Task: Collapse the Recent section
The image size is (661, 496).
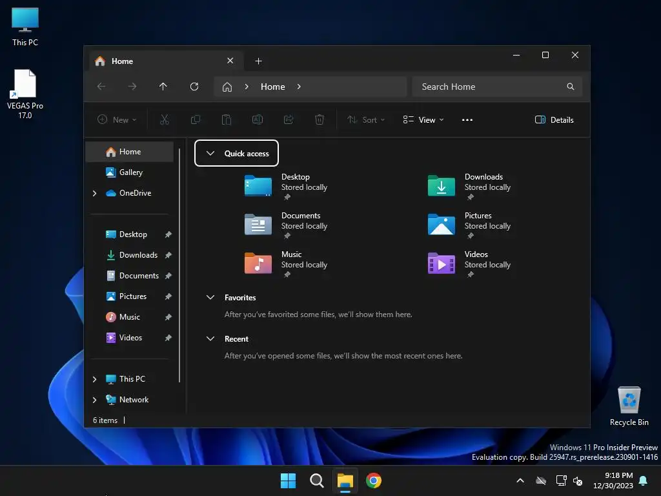Action: pos(210,338)
